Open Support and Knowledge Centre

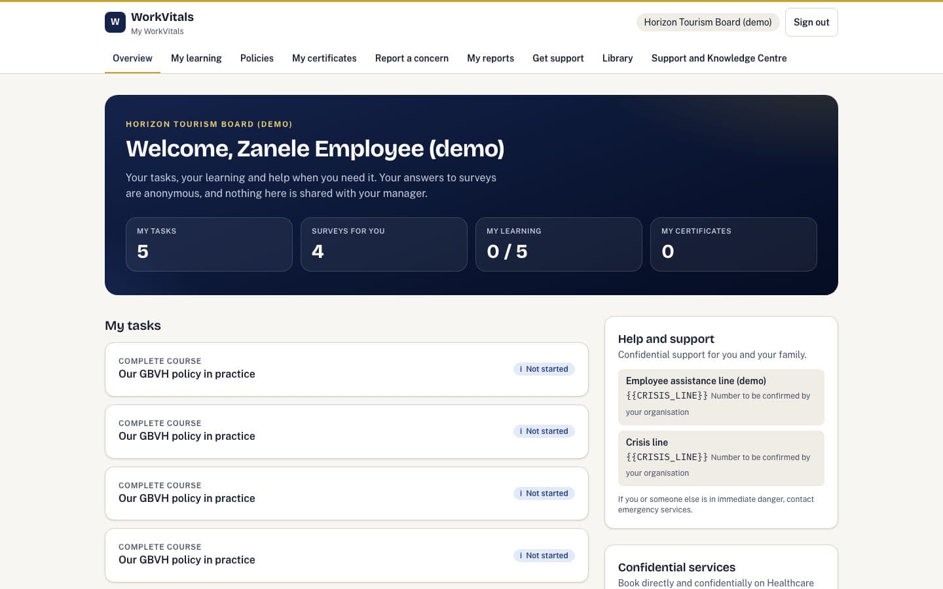[x=719, y=58]
